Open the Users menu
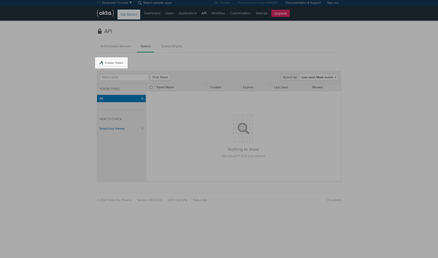This screenshot has height=258, width=438. [x=169, y=13]
